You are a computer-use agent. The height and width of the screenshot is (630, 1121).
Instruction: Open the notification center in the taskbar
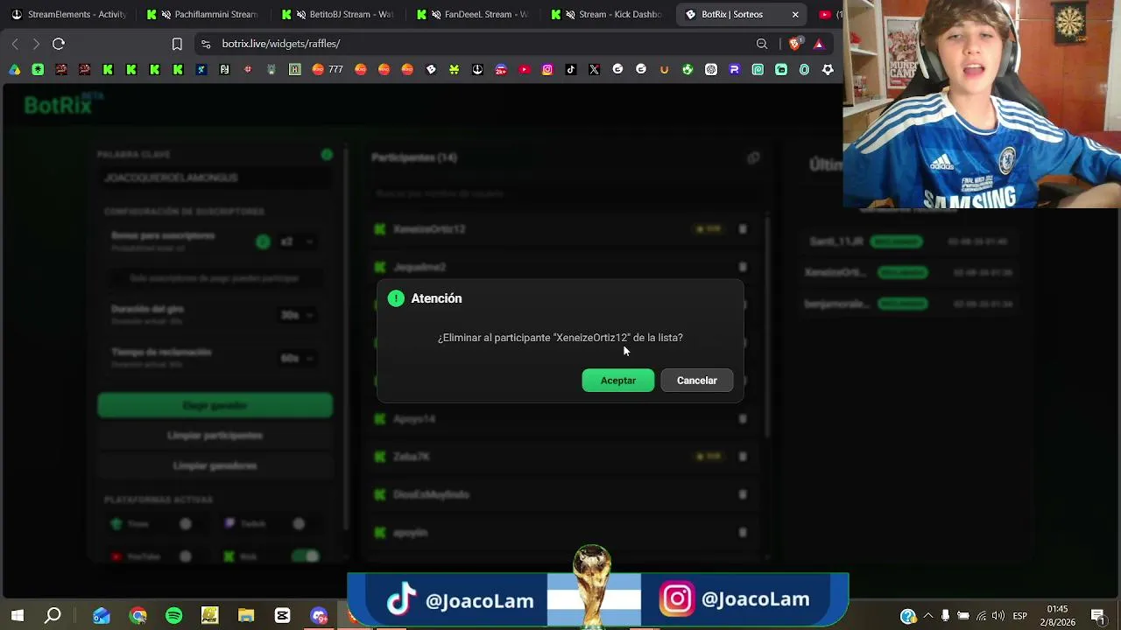click(x=1098, y=616)
